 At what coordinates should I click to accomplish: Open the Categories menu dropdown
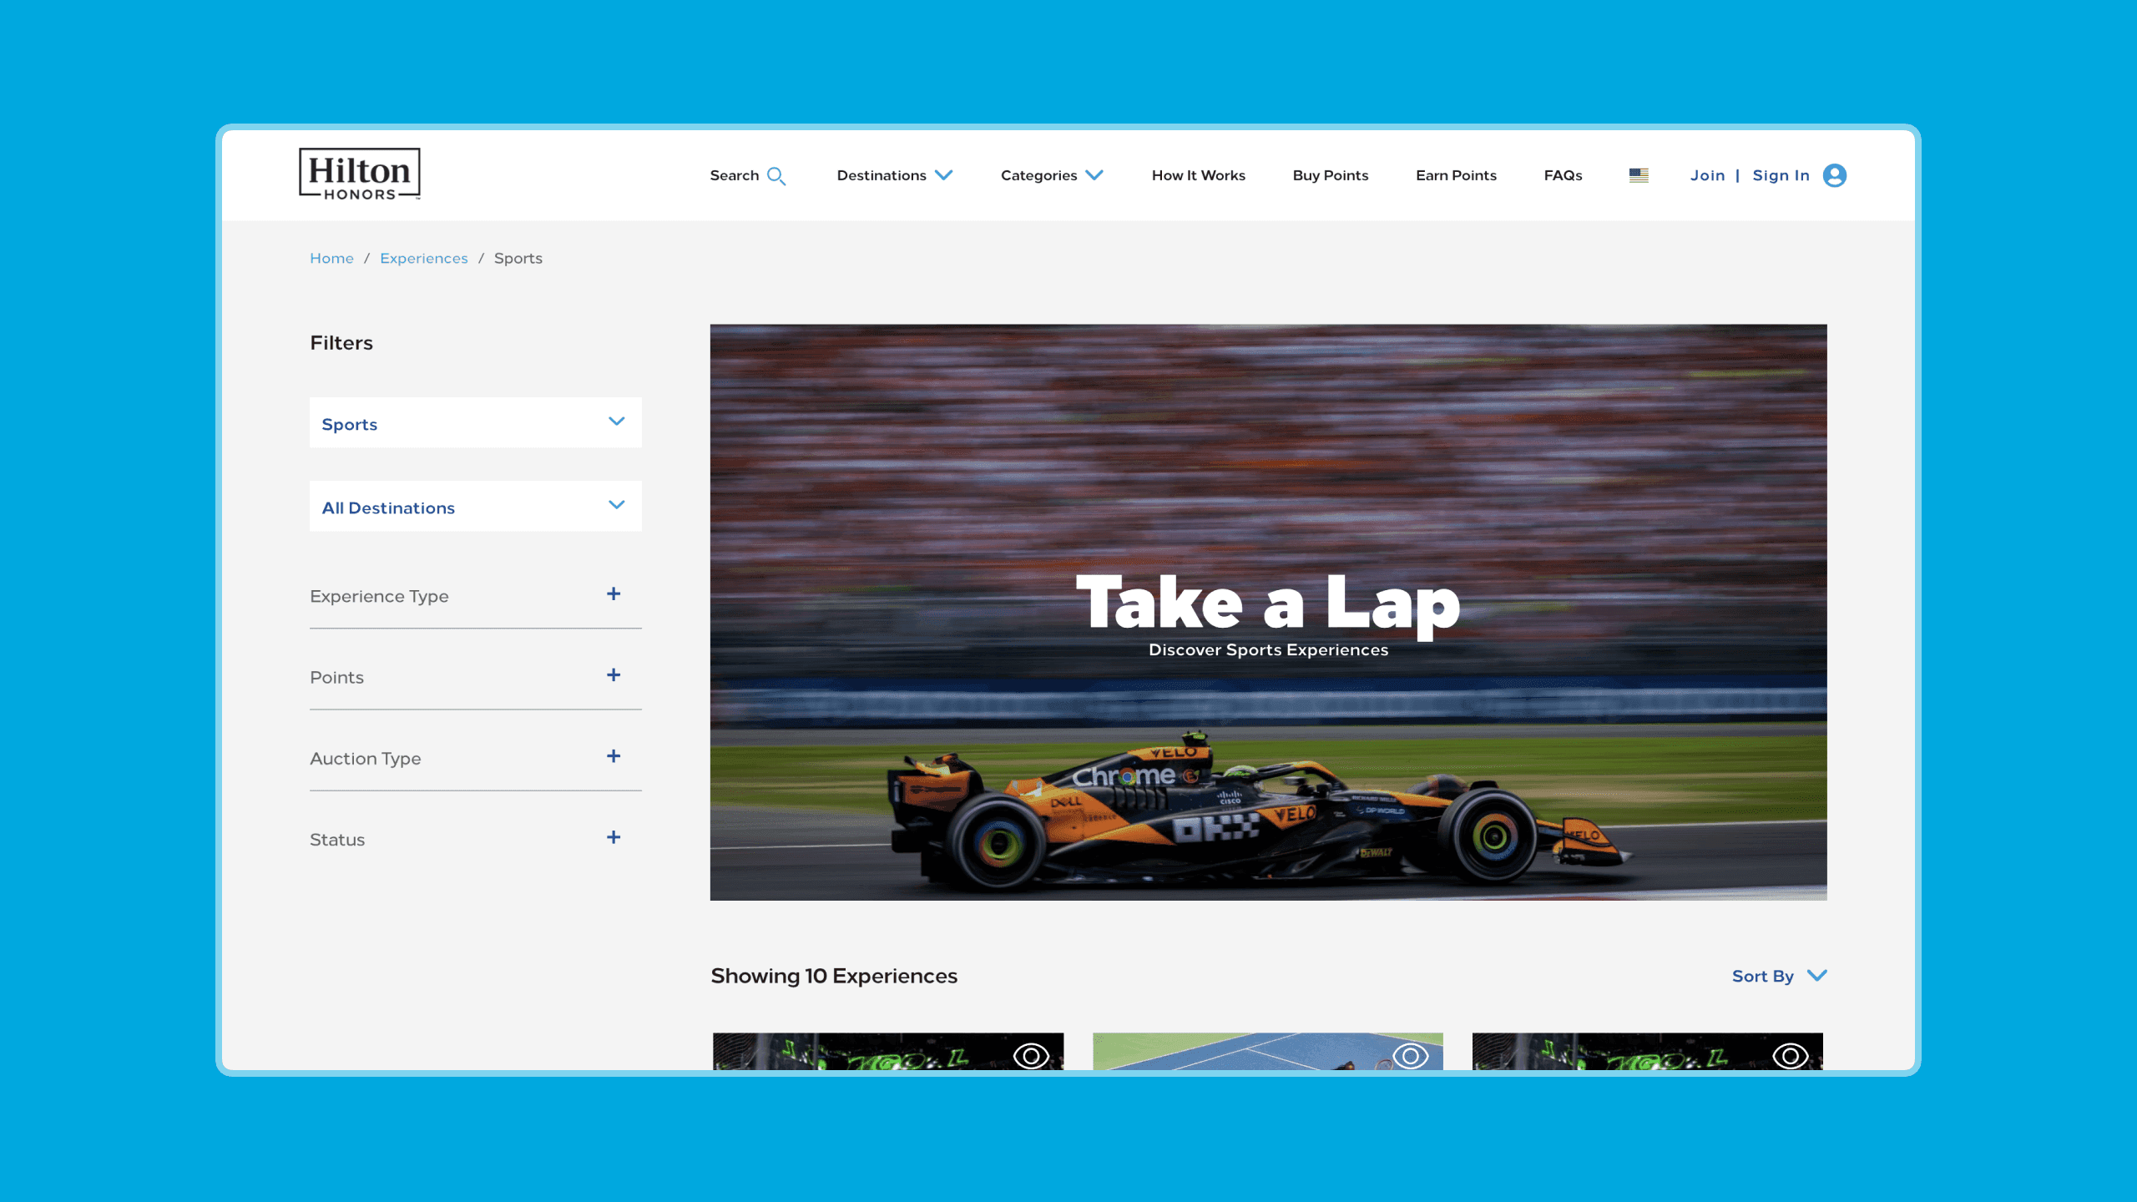click(1052, 175)
